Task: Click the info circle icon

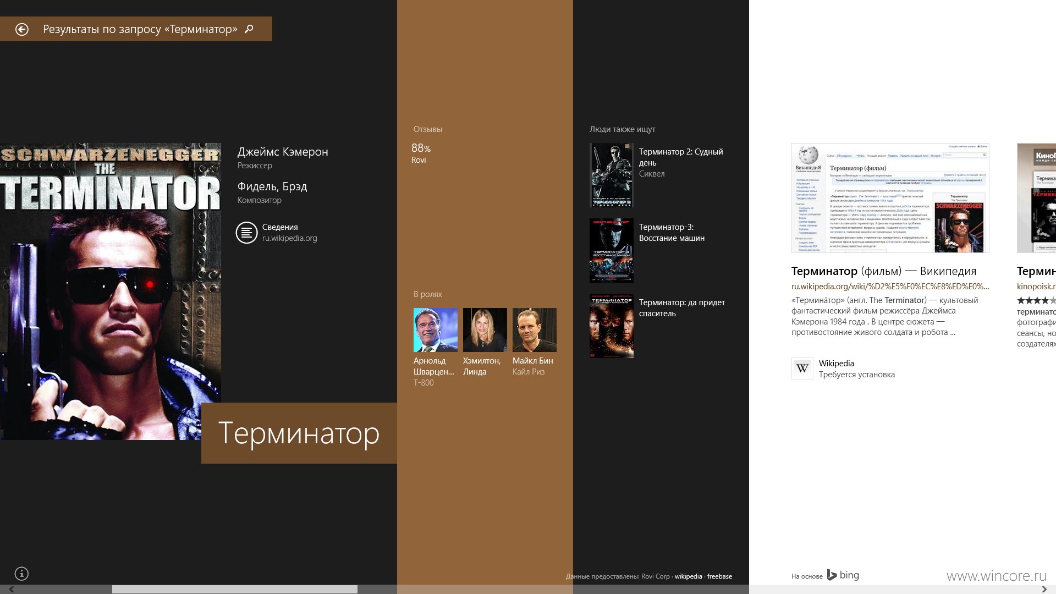Action: coord(21,574)
